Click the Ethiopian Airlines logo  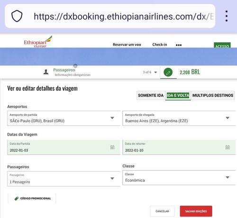click(x=38, y=42)
